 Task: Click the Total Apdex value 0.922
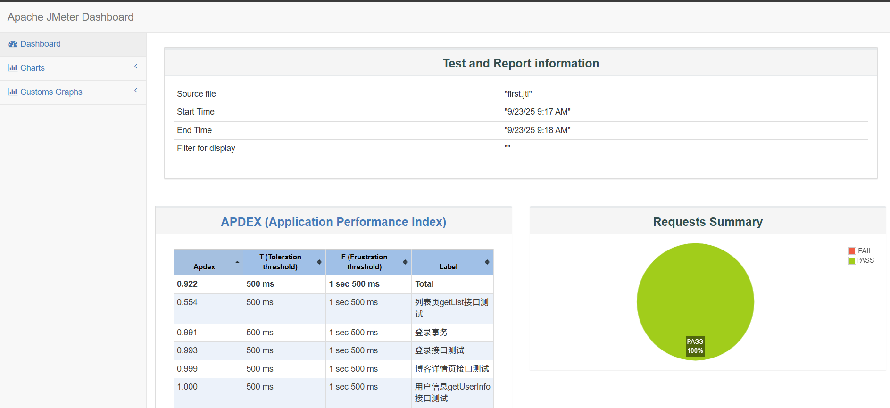[x=187, y=284]
